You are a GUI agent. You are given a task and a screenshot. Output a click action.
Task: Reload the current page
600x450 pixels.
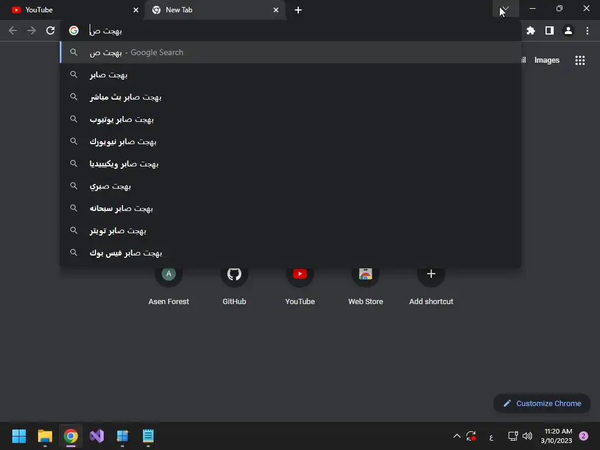tap(50, 30)
